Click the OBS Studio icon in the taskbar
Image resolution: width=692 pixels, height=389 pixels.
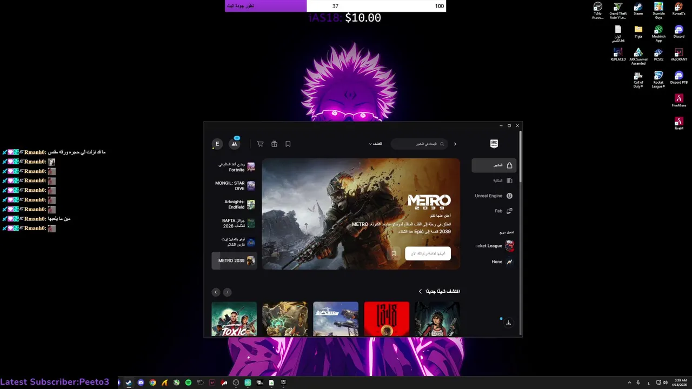[236, 383]
